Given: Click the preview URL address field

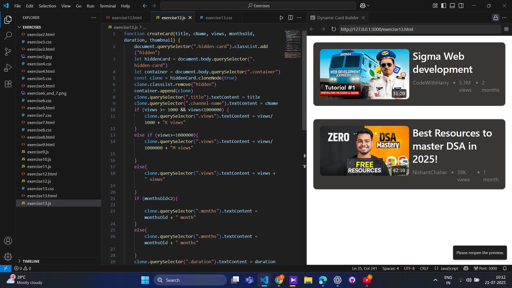Looking at the screenshot, I should (x=419, y=29).
